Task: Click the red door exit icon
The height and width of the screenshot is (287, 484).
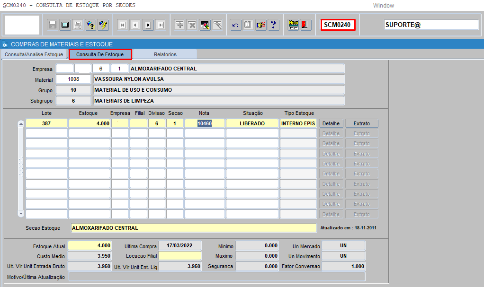Action: point(305,25)
